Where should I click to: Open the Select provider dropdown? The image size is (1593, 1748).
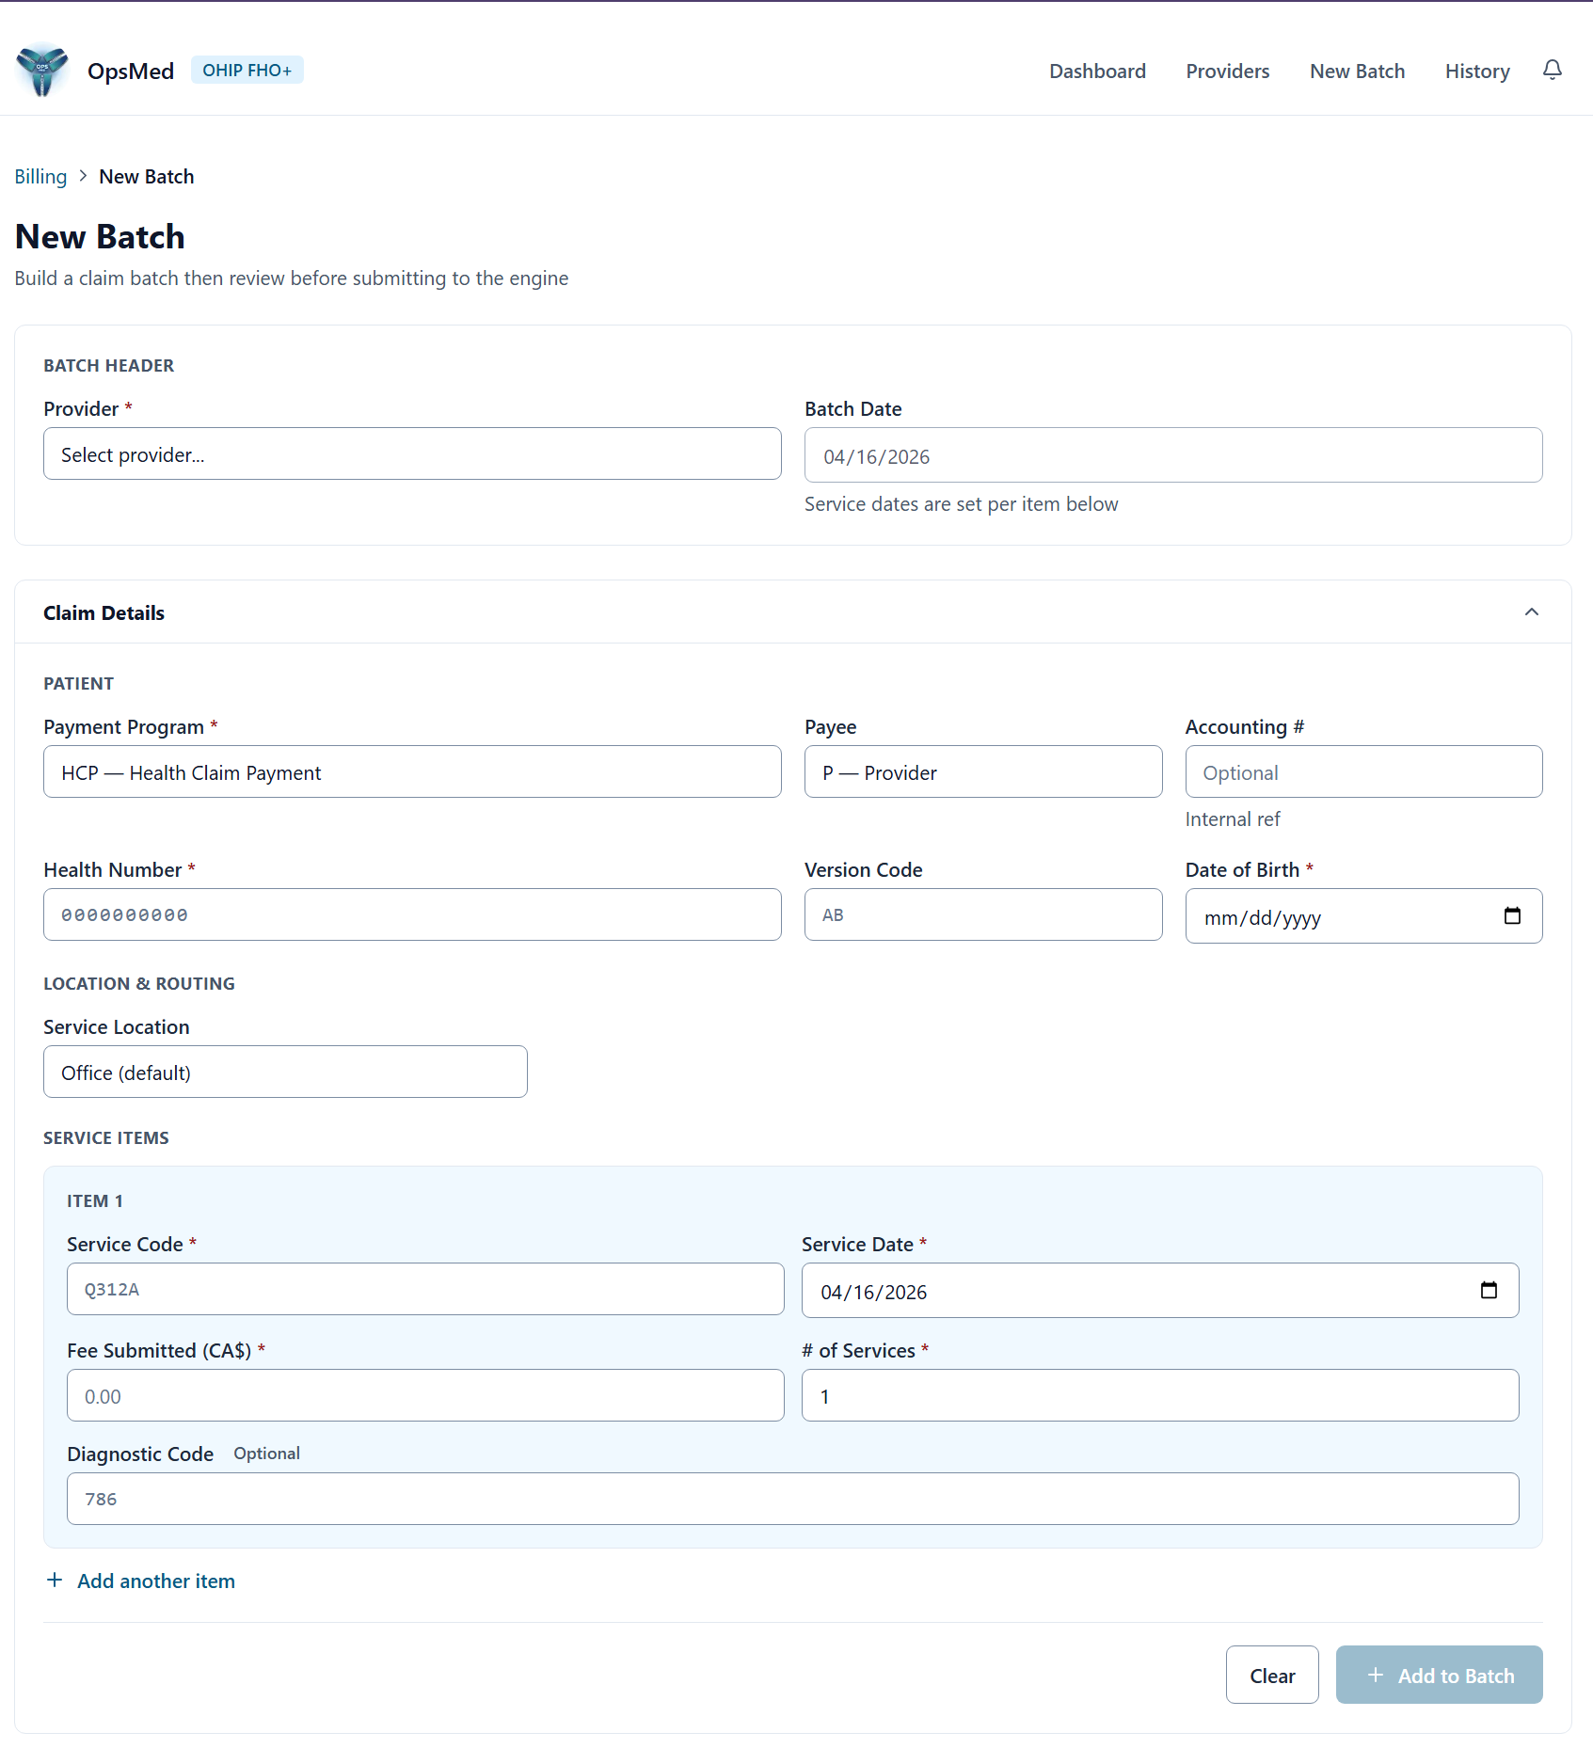click(412, 453)
